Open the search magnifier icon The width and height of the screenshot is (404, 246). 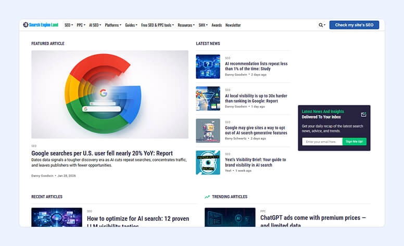coord(321,25)
